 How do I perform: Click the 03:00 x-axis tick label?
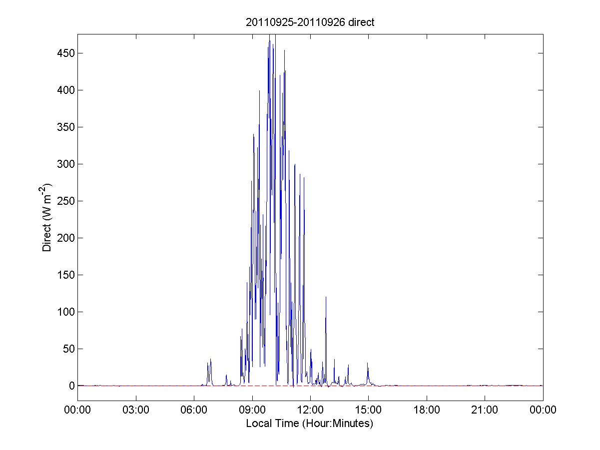(x=136, y=410)
